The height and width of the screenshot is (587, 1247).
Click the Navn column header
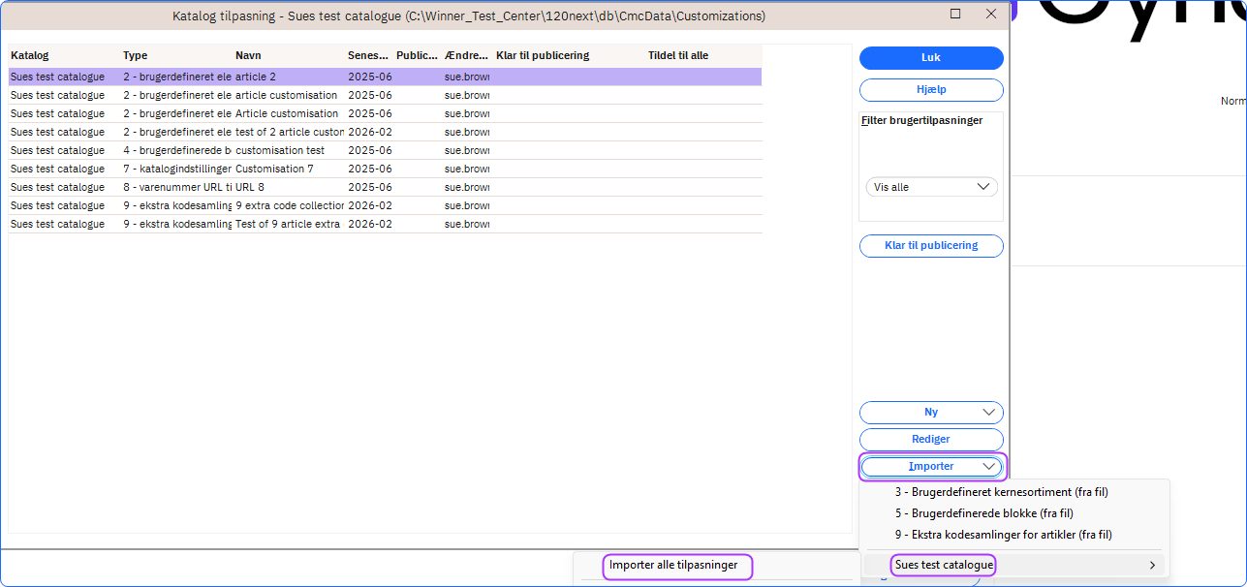(x=248, y=56)
